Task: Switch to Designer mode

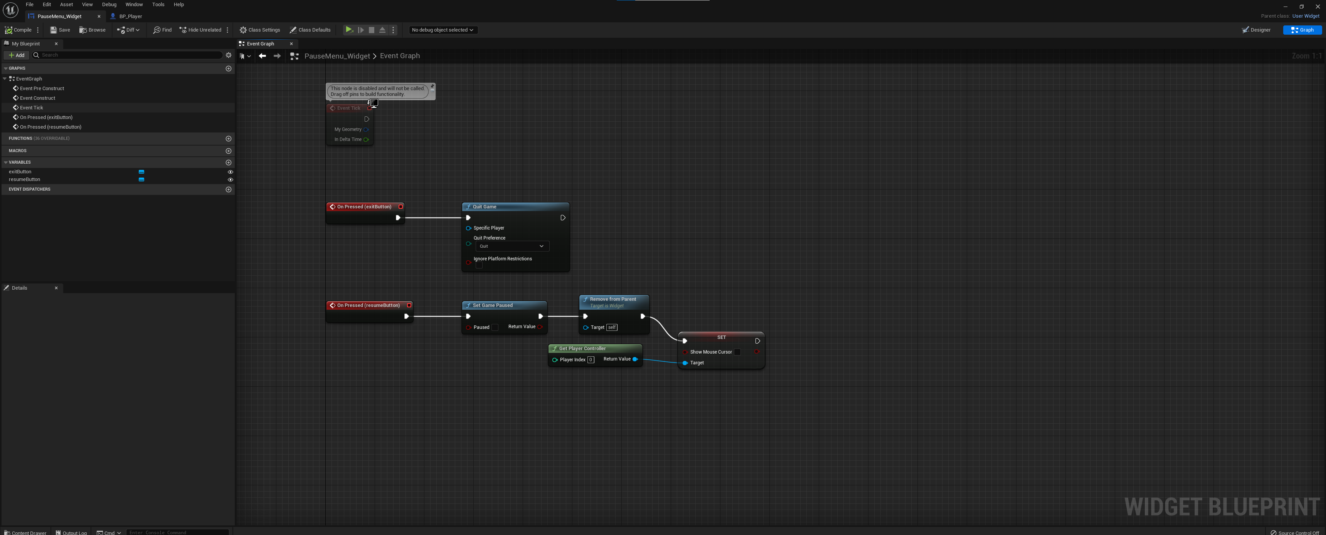Action: coord(1256,30)
